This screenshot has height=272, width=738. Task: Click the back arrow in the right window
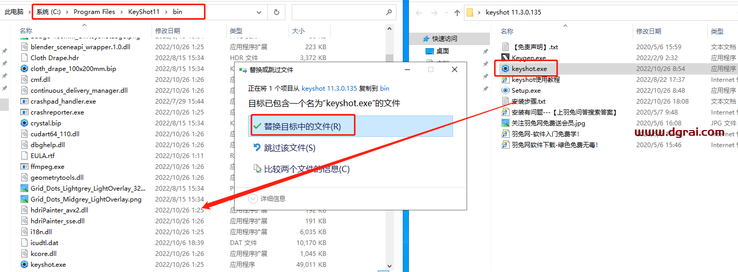click(419, 12)
